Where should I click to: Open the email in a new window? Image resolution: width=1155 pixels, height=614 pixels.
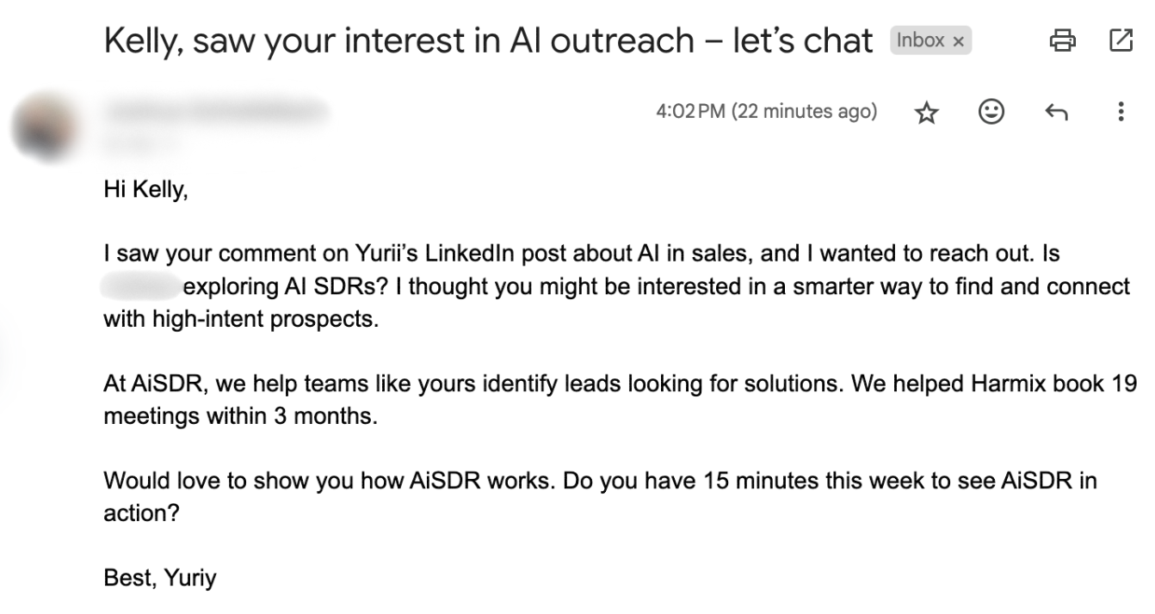click(x=1121, y=40)
